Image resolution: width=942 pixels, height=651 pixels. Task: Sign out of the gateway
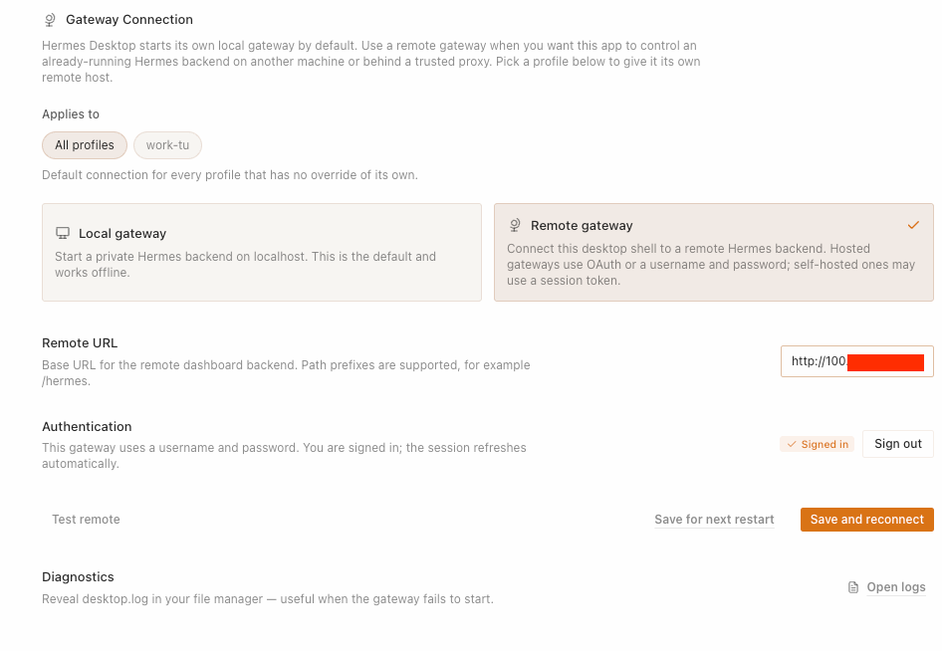pos(898,444)
